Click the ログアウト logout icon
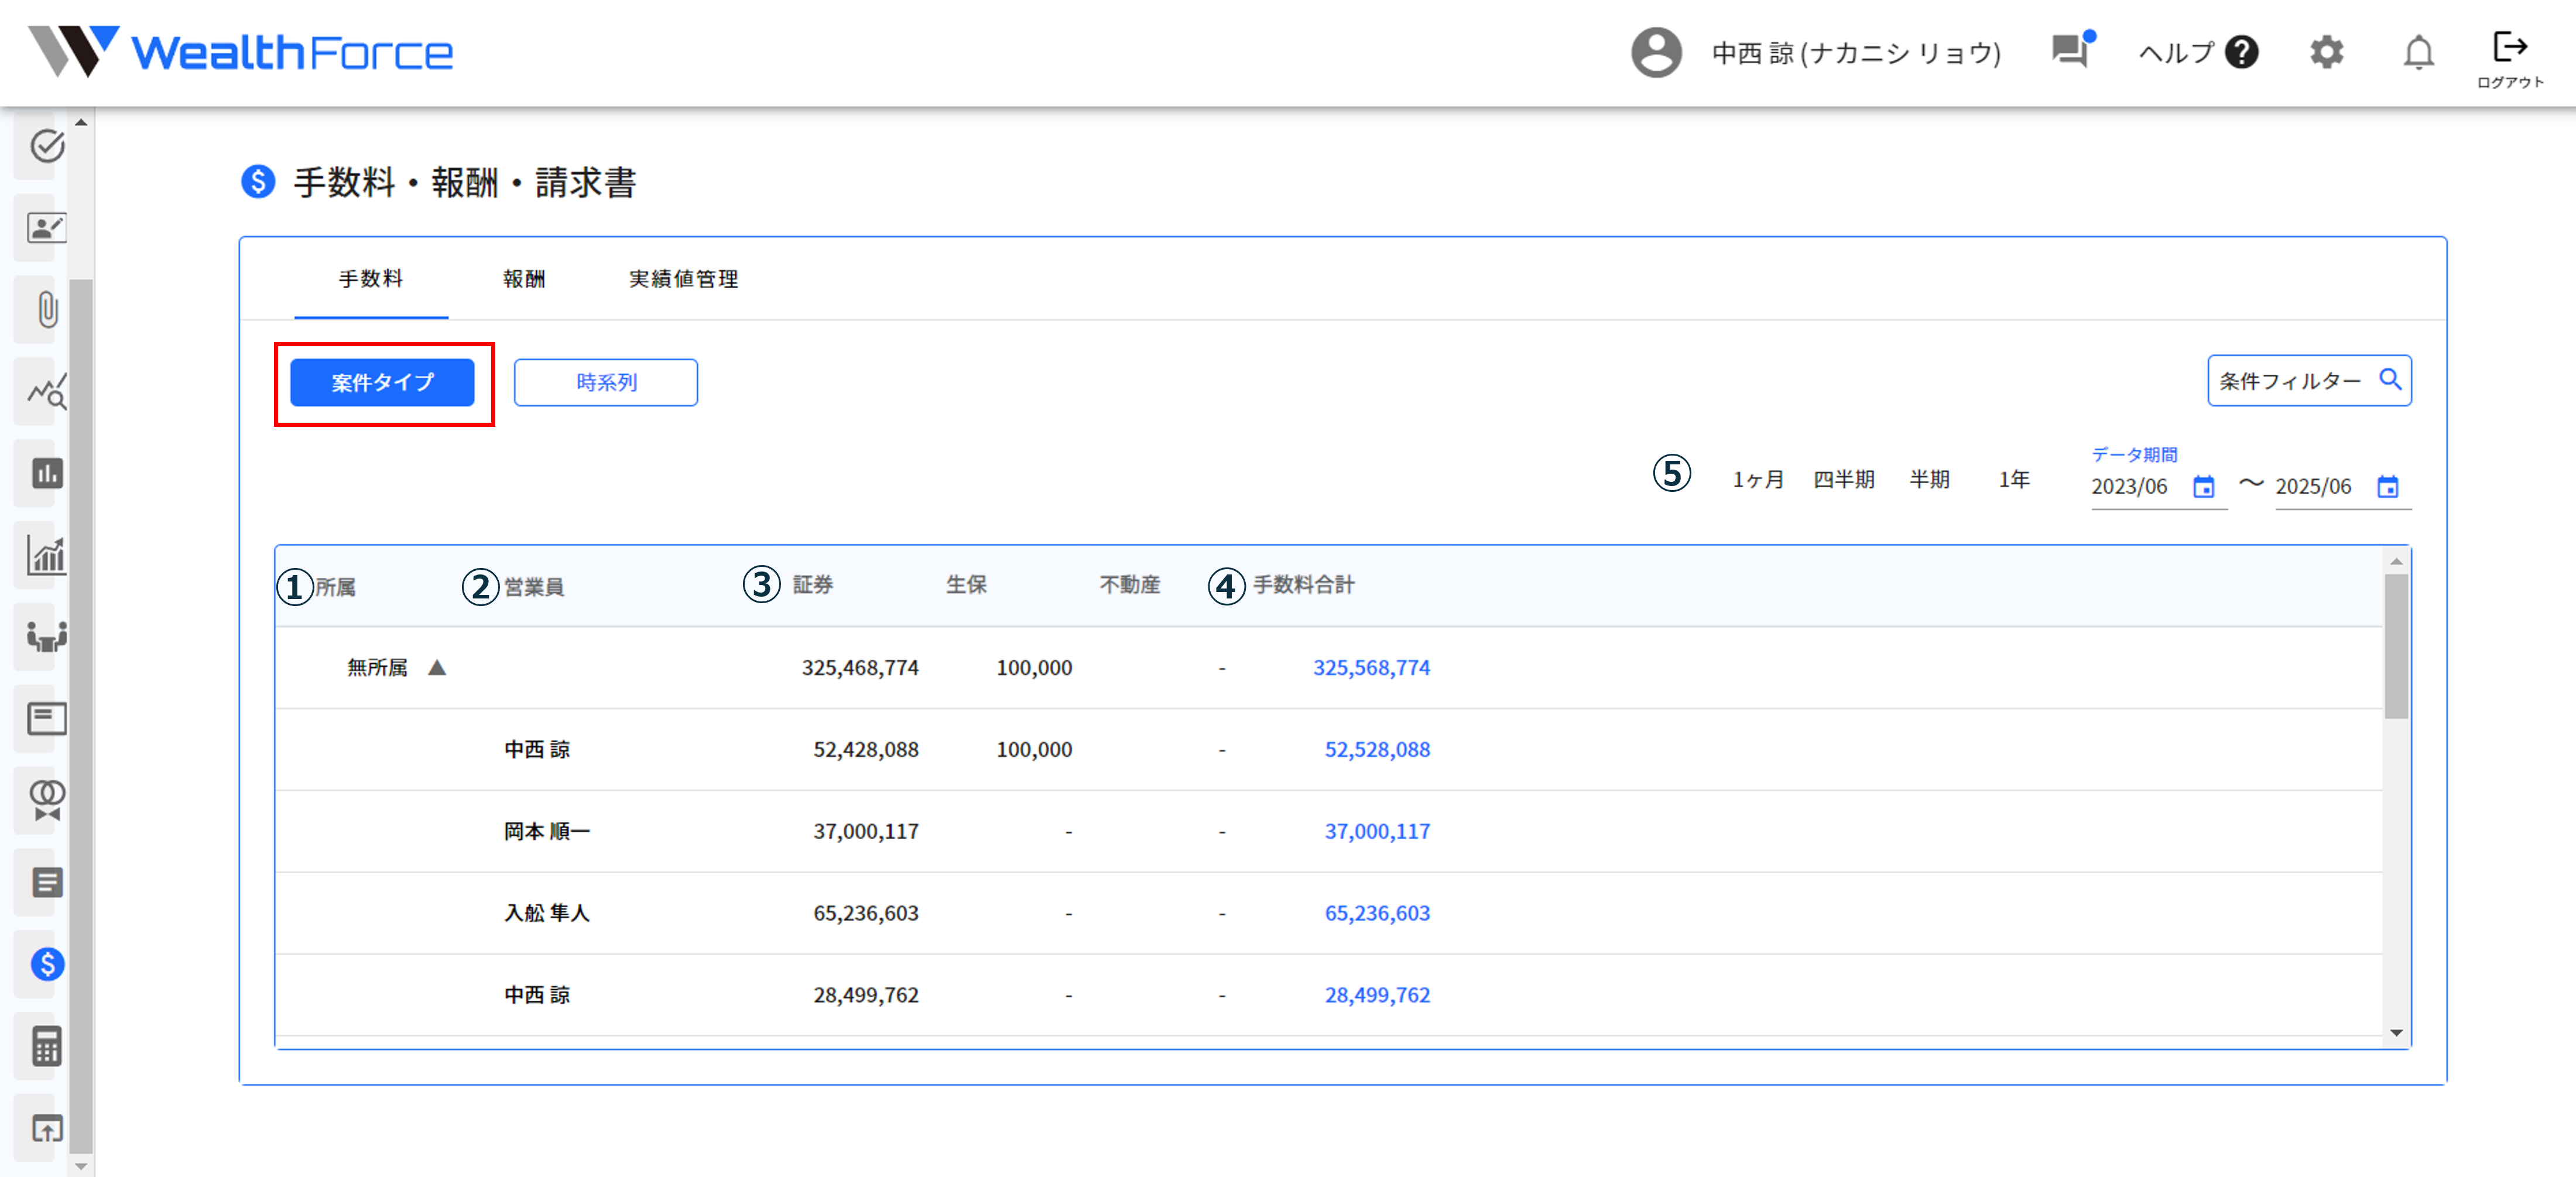Screen dimensions: 2576x1177 2510,58
